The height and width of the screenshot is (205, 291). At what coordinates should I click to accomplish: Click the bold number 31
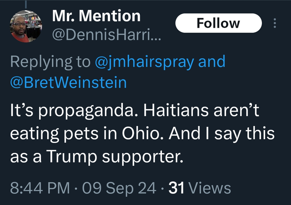coord(176,187)
